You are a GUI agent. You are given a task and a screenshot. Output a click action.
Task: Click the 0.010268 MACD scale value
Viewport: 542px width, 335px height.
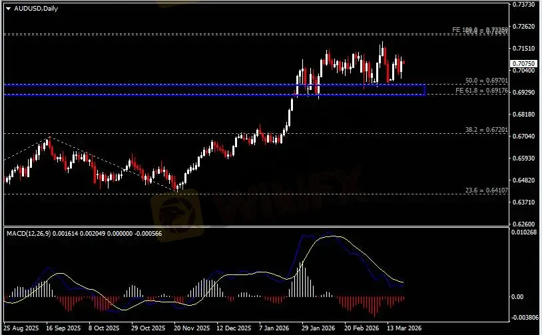523,232
